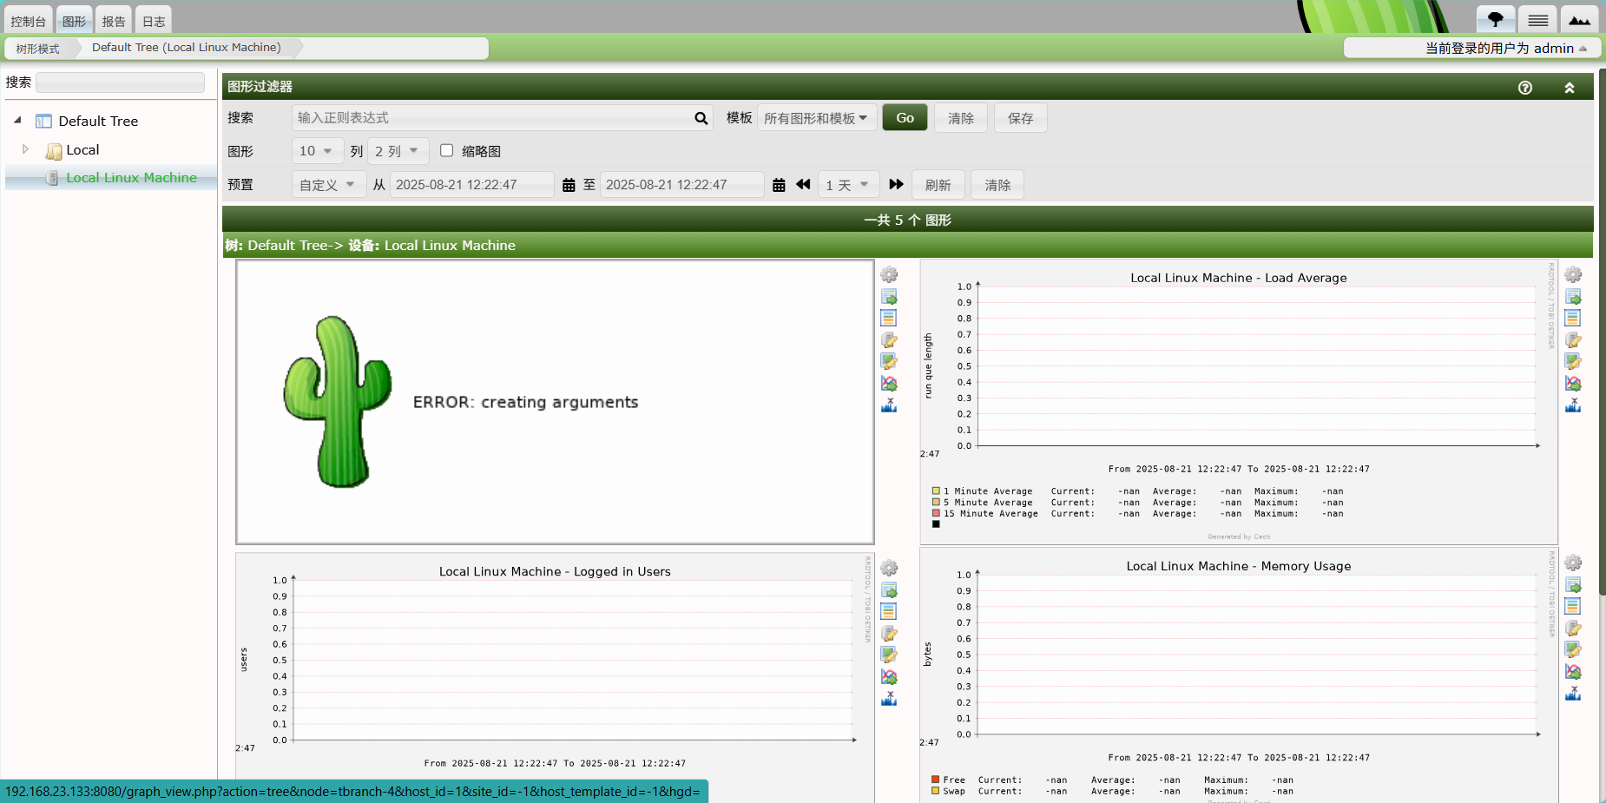The width and height of the screenshot is (1606, 803).
Task: Open time graph view for Load Average
Action: tap(1573, 319)
